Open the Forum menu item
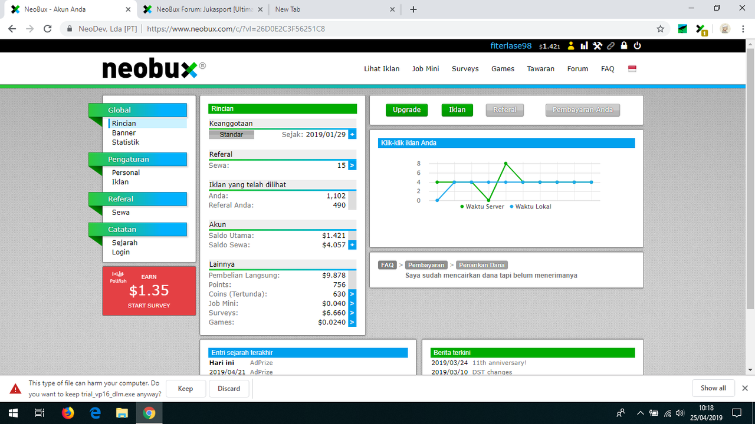This screenshot has width=755, height=424. coord(577,69)
